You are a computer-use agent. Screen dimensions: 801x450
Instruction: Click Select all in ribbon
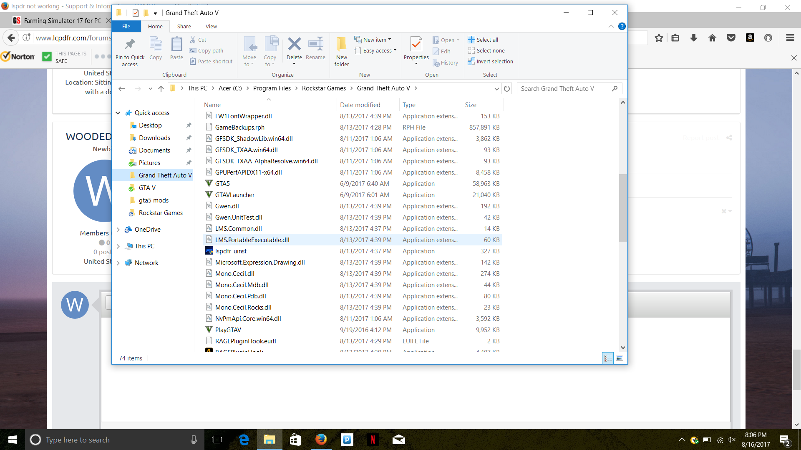483,40
